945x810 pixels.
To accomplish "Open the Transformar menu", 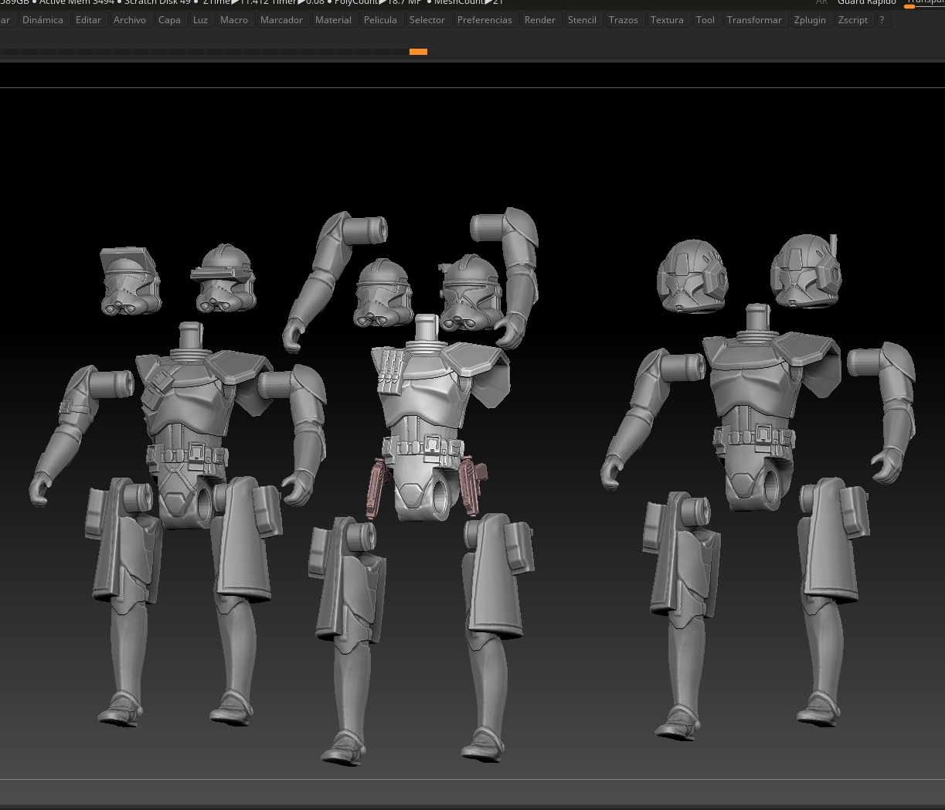I will (x=754, y=19).
